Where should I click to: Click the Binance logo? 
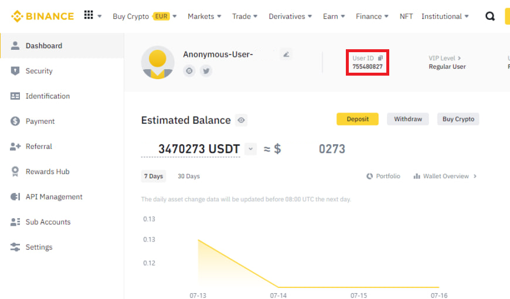click(x=42, y=16)
